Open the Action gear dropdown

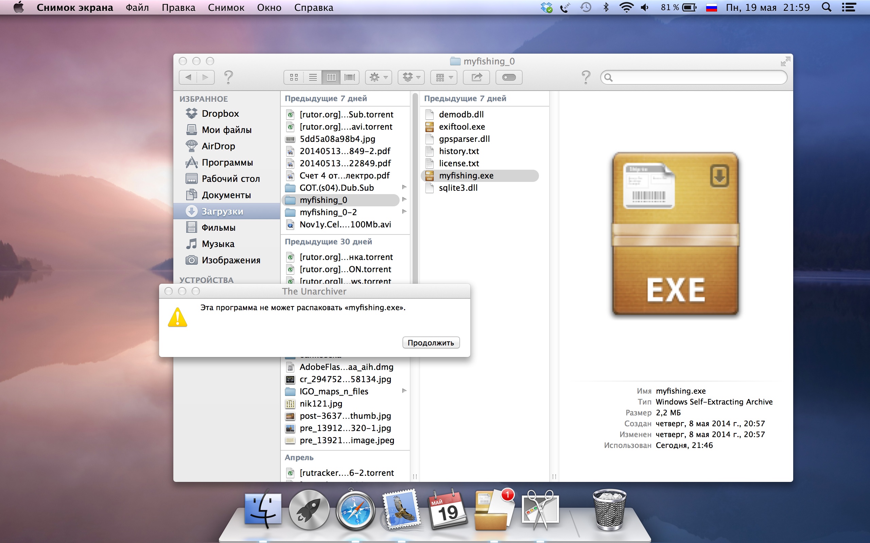(x=379, y=77)
